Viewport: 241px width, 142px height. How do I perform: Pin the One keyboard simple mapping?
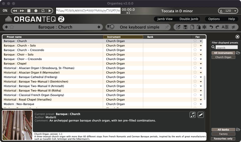click(x=167, y=27)
